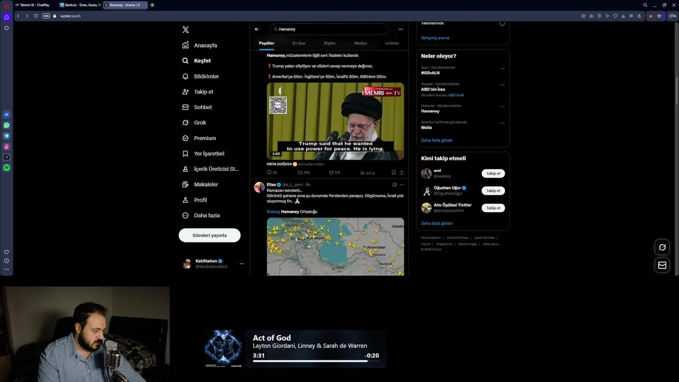Open the #GSvALN trend
The width and height of the screenshot is (679, 382).
(x=430, y=73)
